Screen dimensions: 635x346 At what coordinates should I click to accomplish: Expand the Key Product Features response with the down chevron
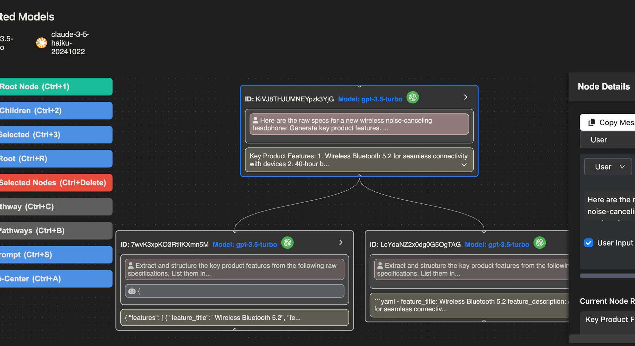(464, 165)
